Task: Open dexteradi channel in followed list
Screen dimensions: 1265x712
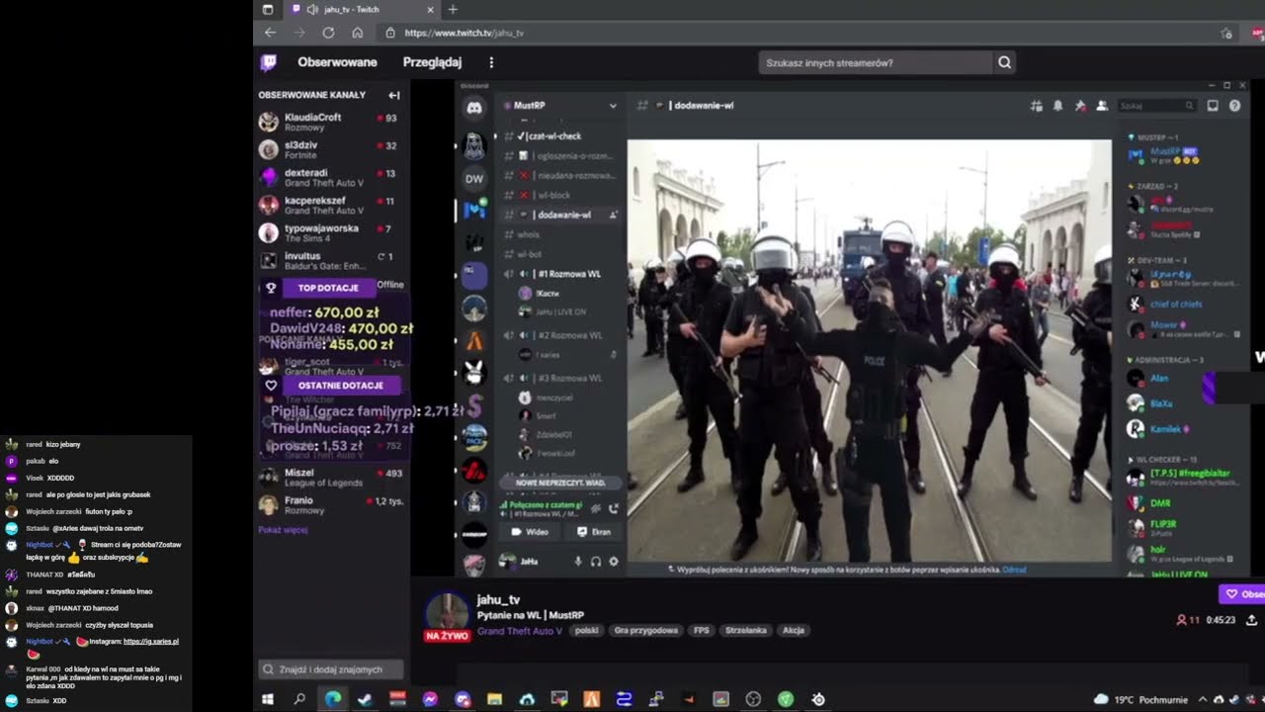Action: pyautogui.click(x=330, y=177)
